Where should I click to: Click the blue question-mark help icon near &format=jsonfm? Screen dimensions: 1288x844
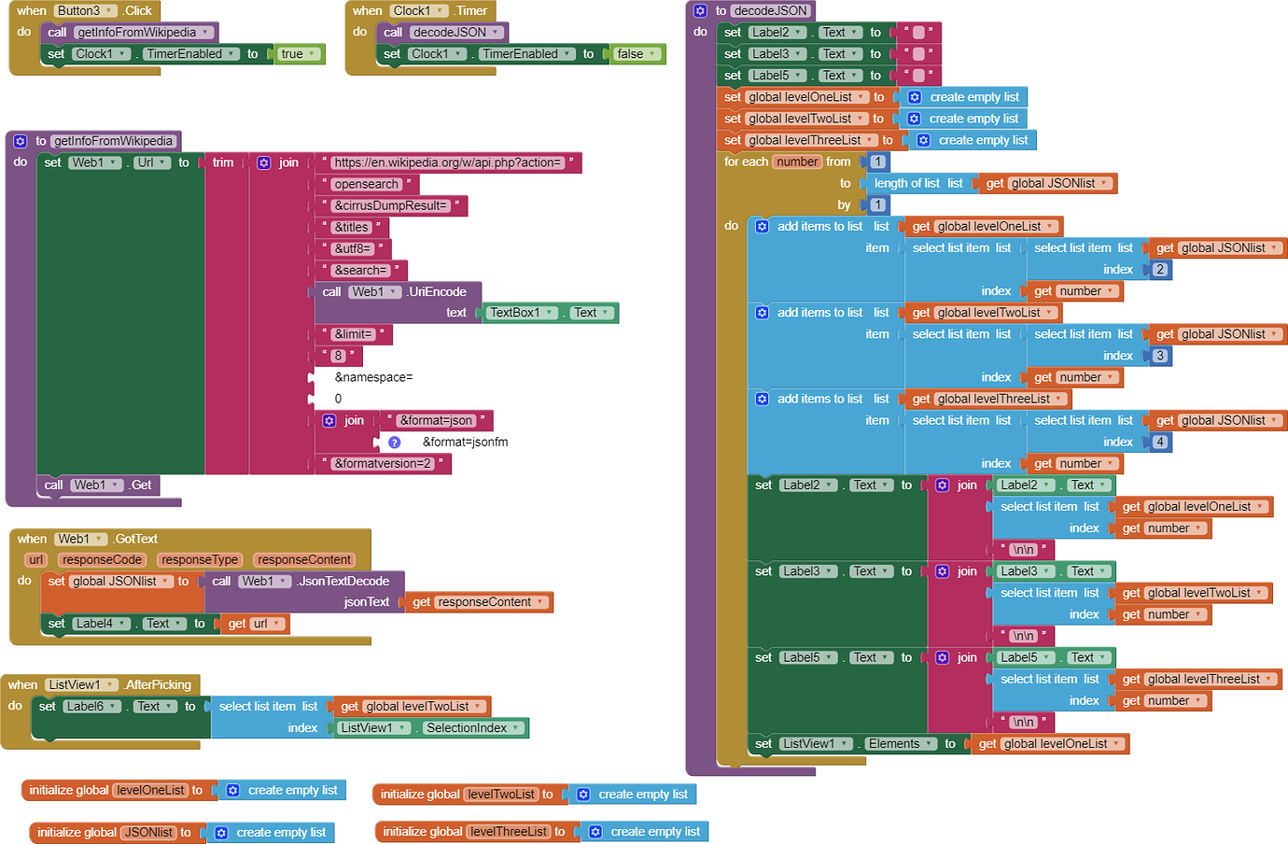tap(395, 442)
